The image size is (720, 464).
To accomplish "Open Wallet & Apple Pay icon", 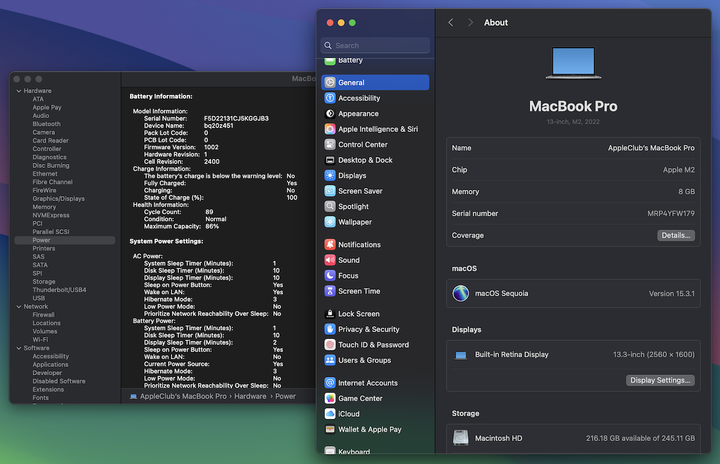I will coord(330,429).
